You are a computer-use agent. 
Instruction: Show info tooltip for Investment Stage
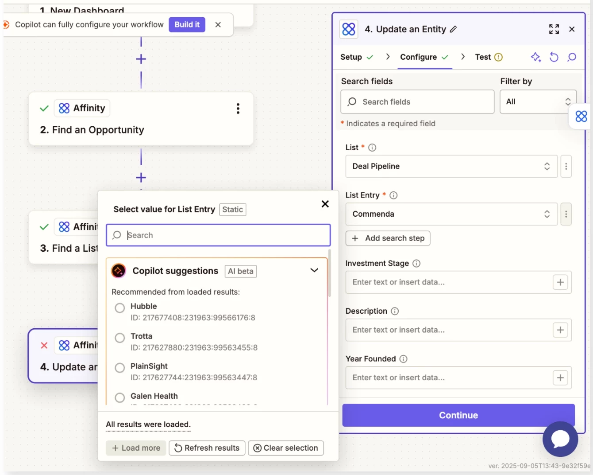tap(416, 264)
